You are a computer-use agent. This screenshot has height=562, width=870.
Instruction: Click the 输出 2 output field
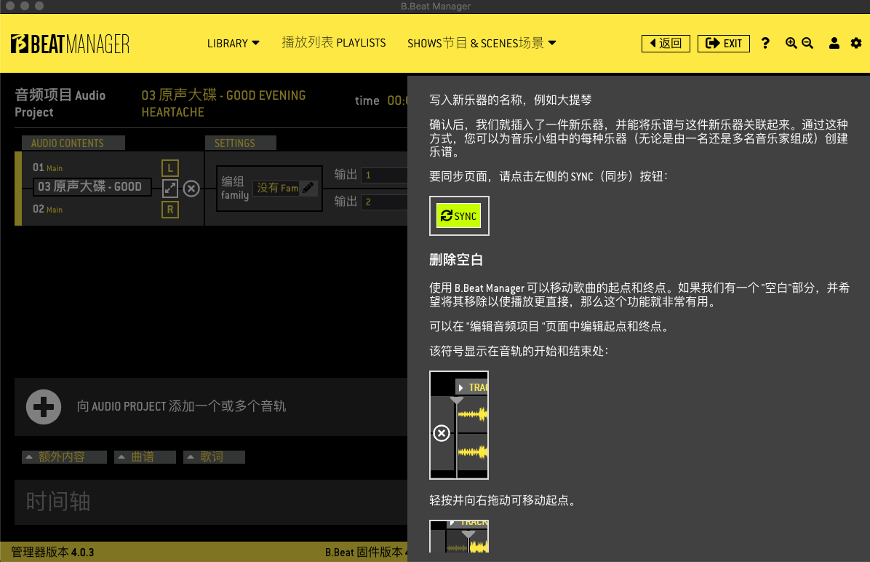coord(385,202)
